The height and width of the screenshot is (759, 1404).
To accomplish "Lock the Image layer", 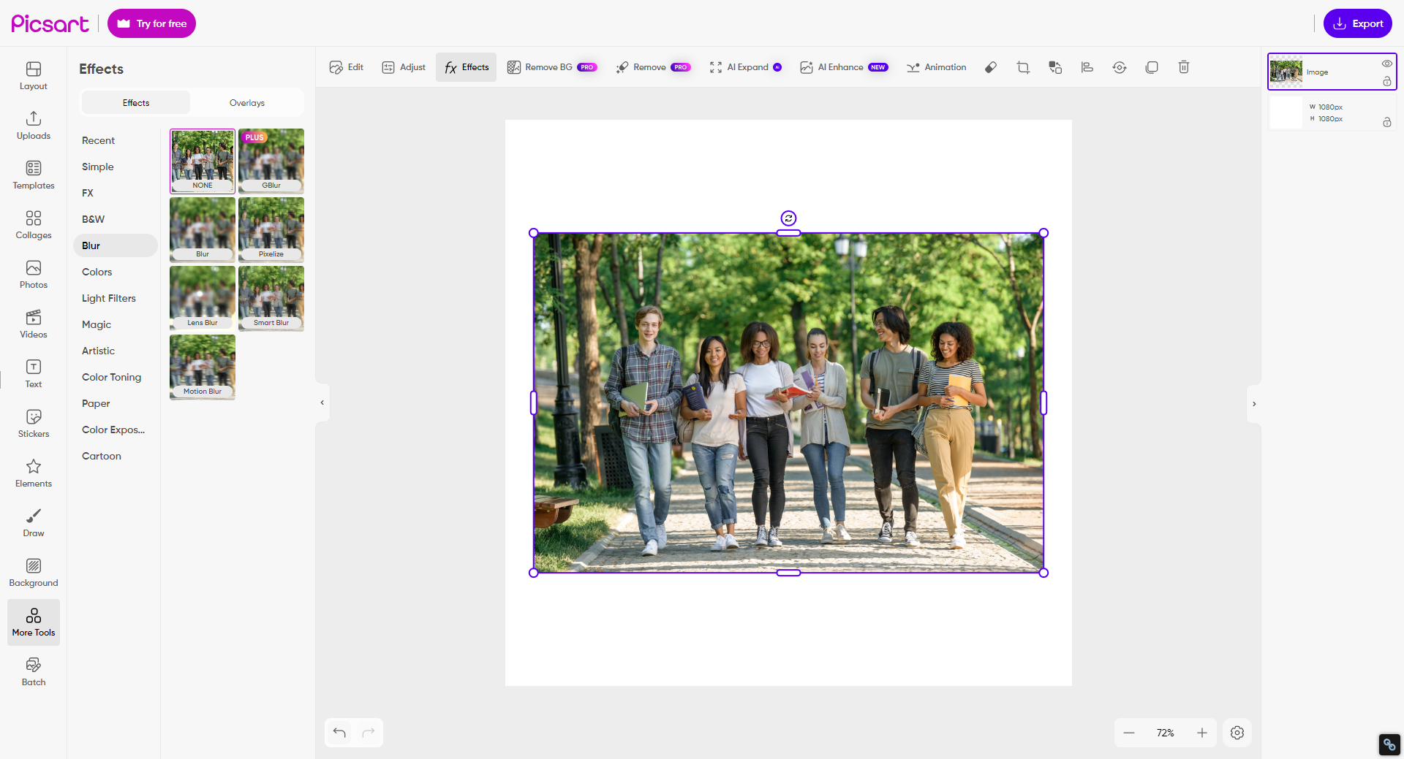I will pos(1388,83).
